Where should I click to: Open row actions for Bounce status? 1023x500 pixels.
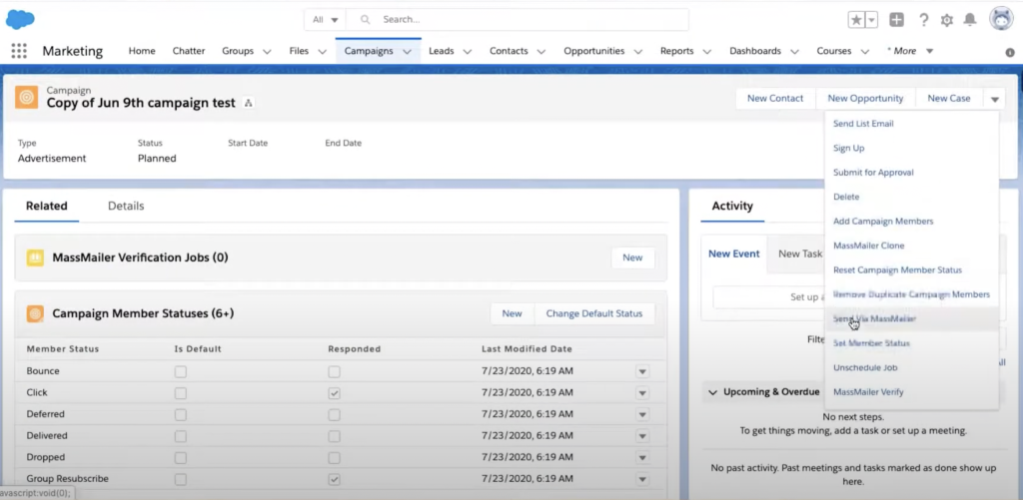(x=642, y=371)
